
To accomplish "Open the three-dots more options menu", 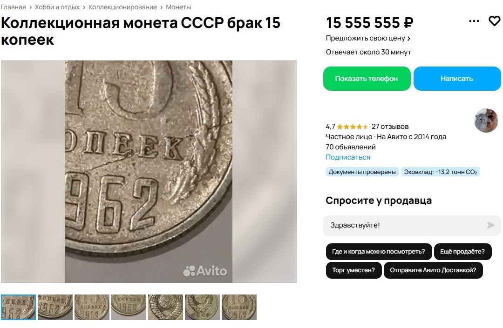I will point(474,21).
